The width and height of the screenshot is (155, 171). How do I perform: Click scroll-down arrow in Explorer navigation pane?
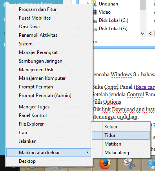click(143, 34)
